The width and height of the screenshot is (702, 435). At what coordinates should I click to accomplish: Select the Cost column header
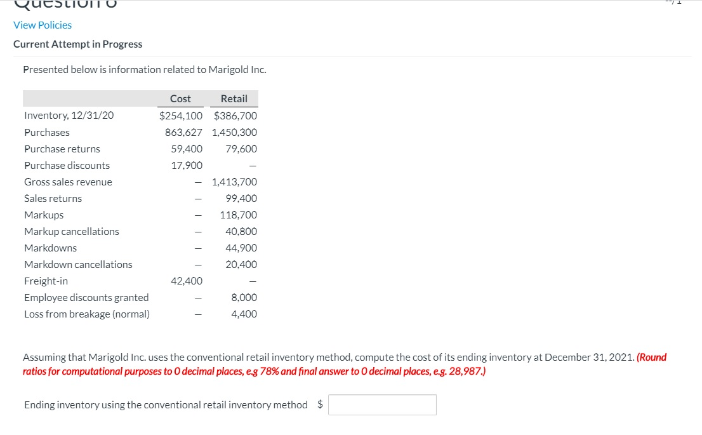(x=180, y=98)
